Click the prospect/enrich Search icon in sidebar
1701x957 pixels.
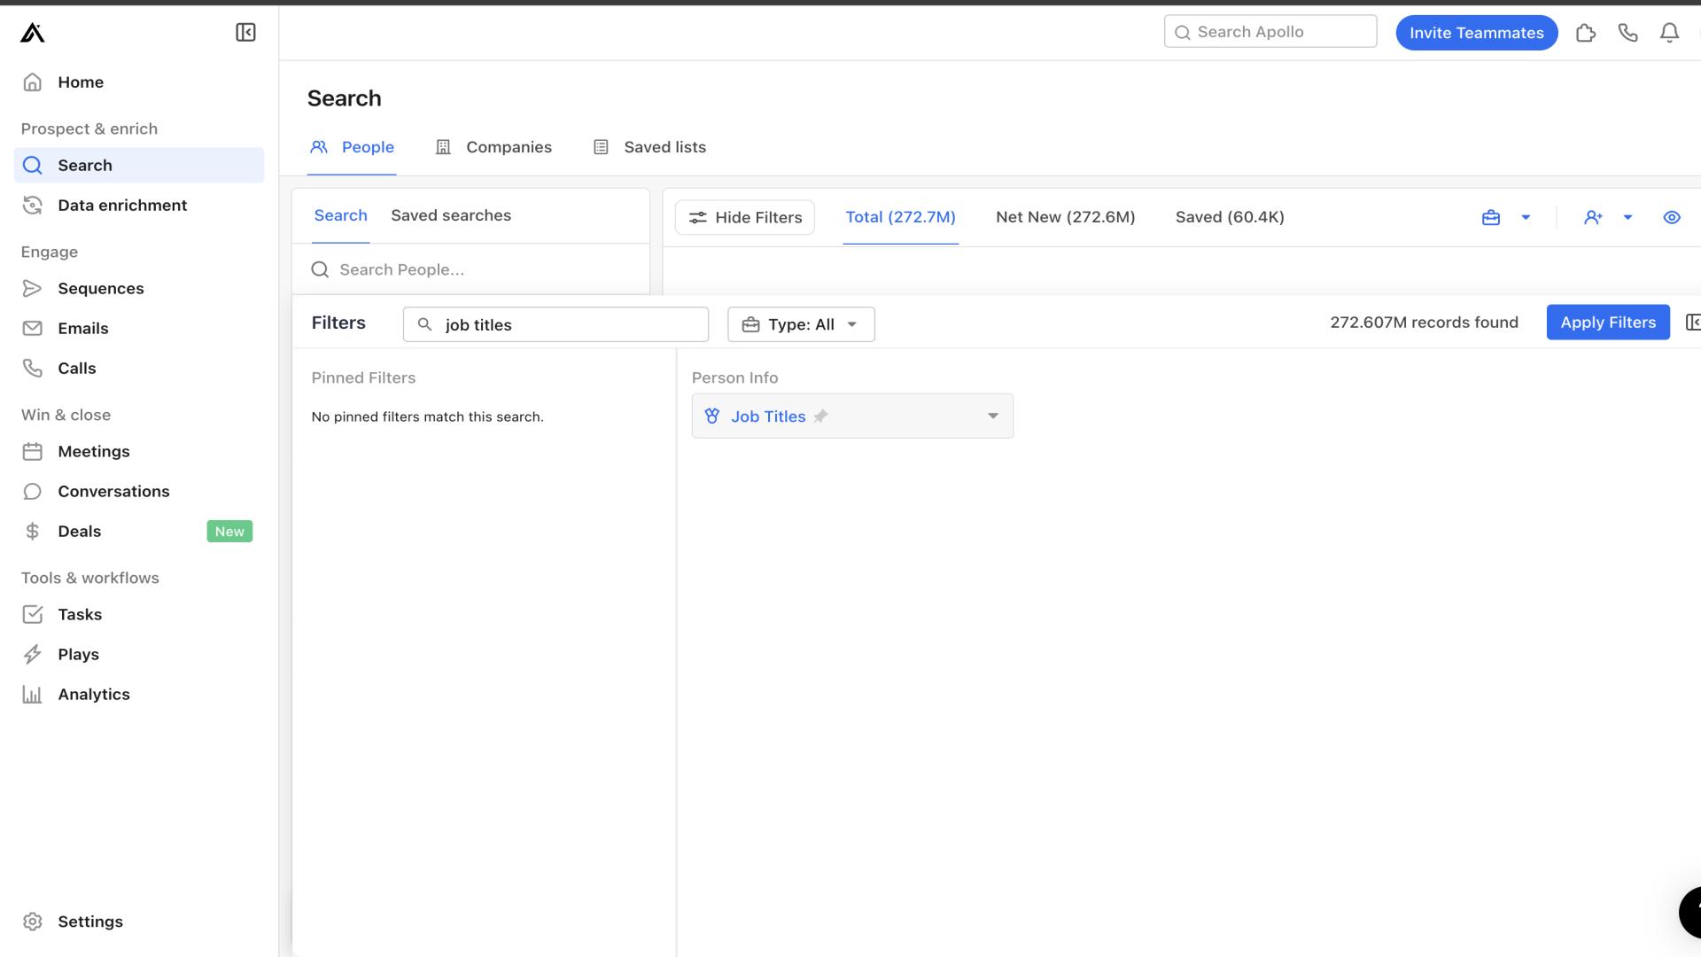(33, 165)
